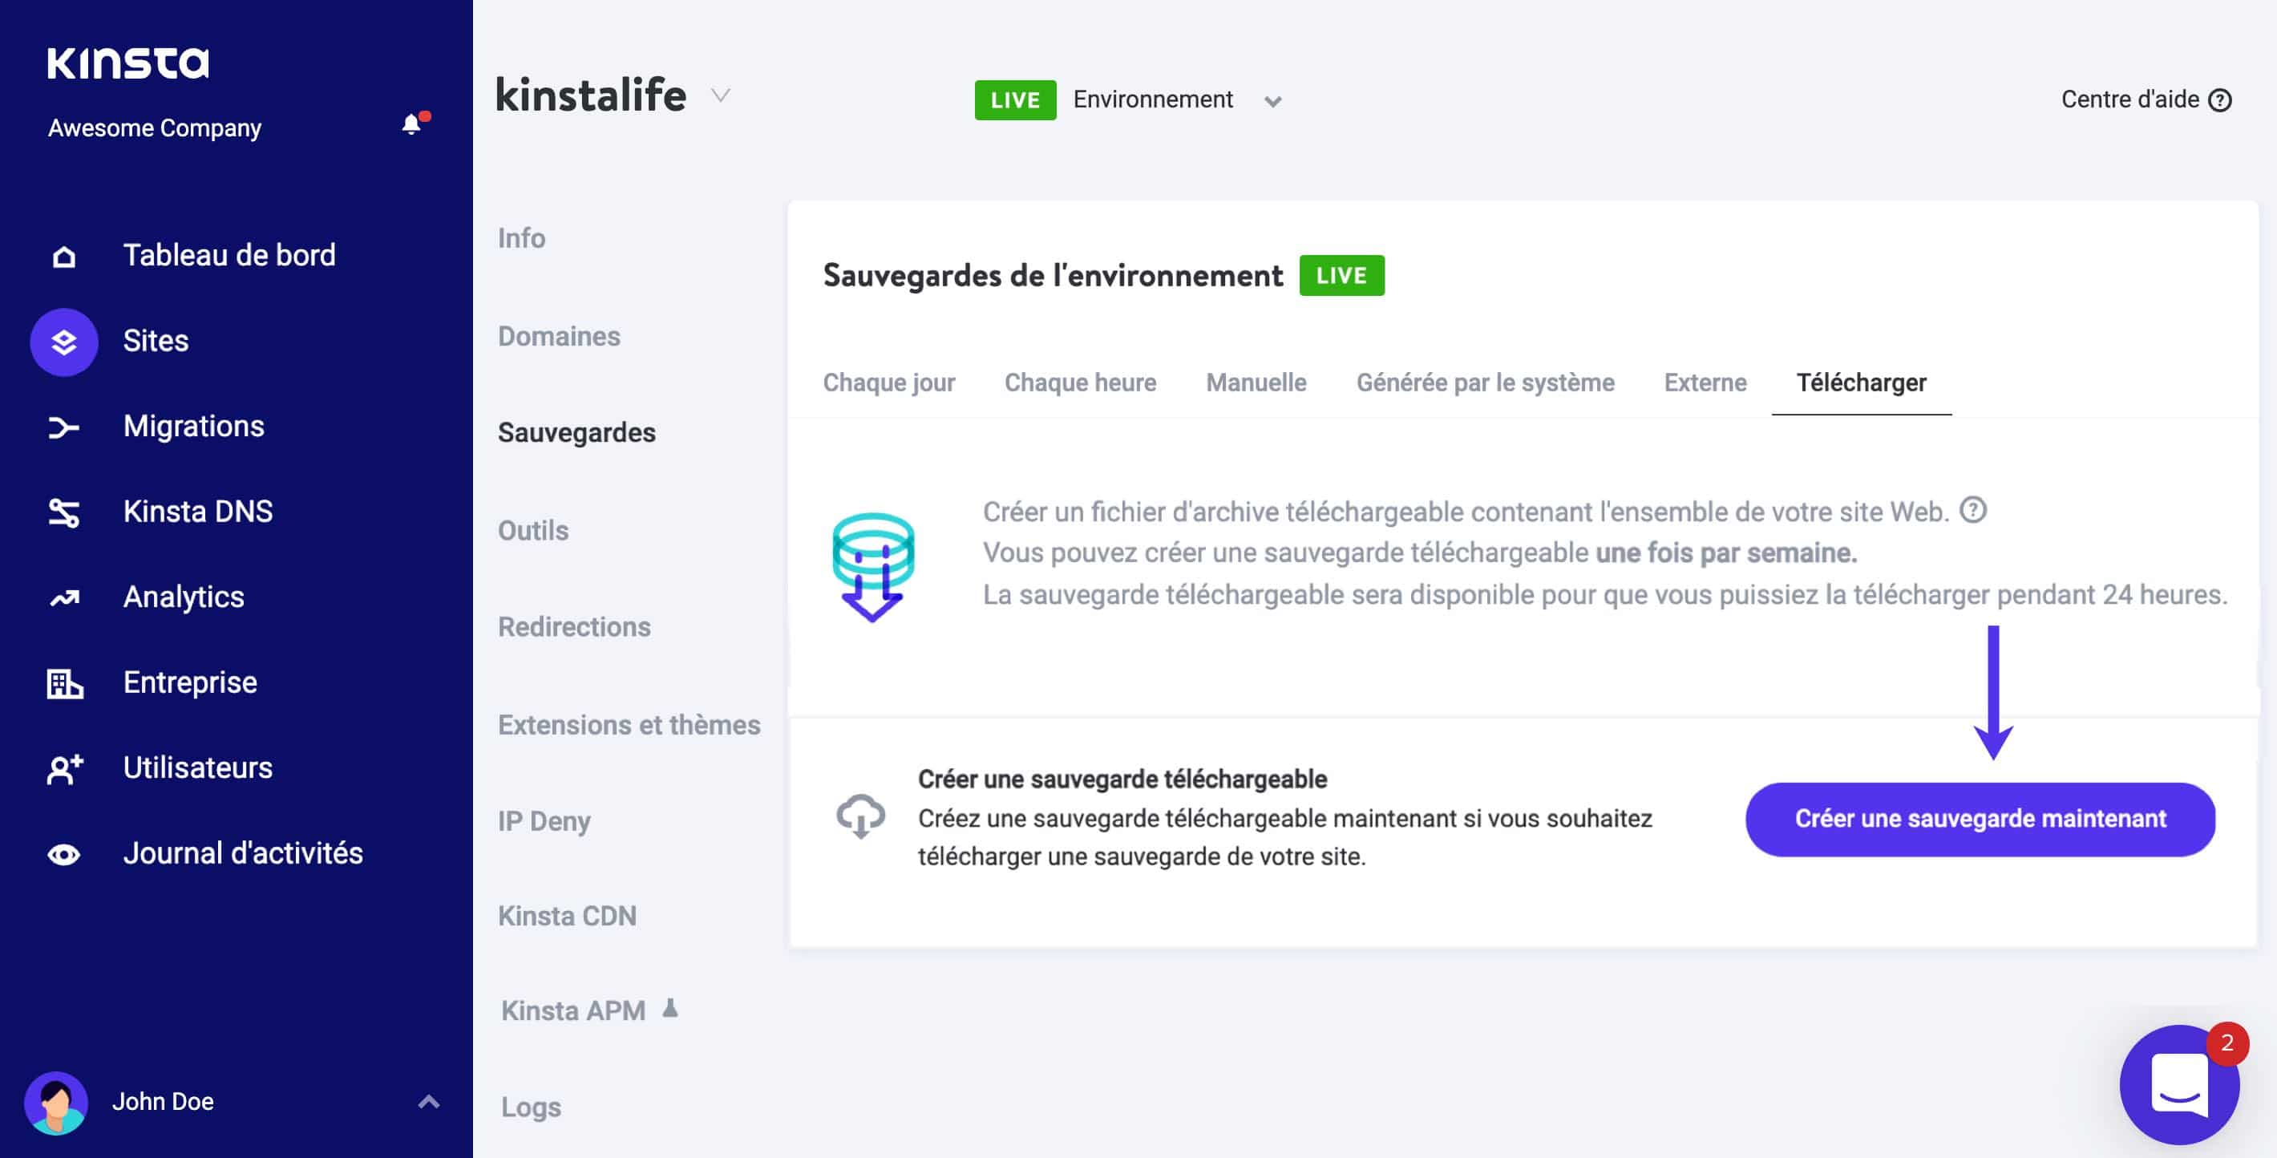2277x1158 pixels.
Task: Click the Kinsta DNS icon
Action: [63, 511]
